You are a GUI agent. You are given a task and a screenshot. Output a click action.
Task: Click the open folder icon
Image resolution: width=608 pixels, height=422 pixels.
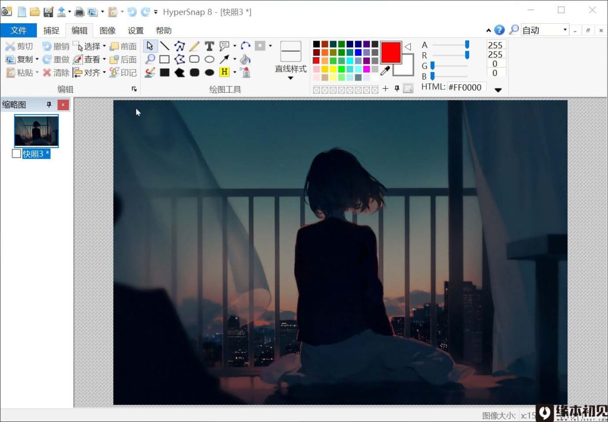[35, 12]
